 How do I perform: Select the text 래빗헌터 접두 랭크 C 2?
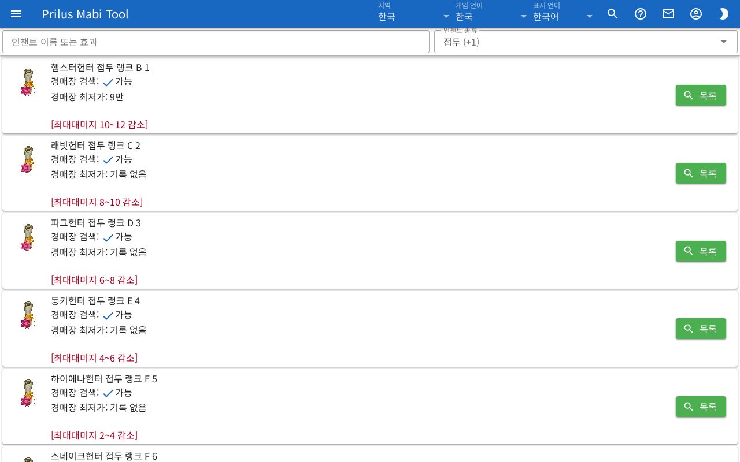95,145
